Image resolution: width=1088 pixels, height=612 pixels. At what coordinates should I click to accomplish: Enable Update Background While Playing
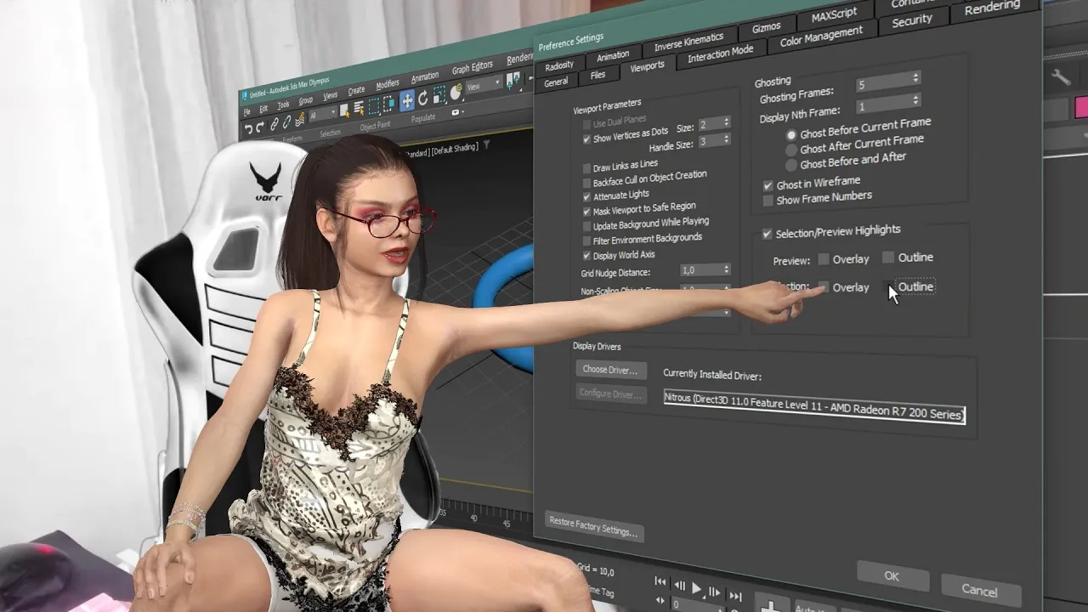click(x=586, y=227)
